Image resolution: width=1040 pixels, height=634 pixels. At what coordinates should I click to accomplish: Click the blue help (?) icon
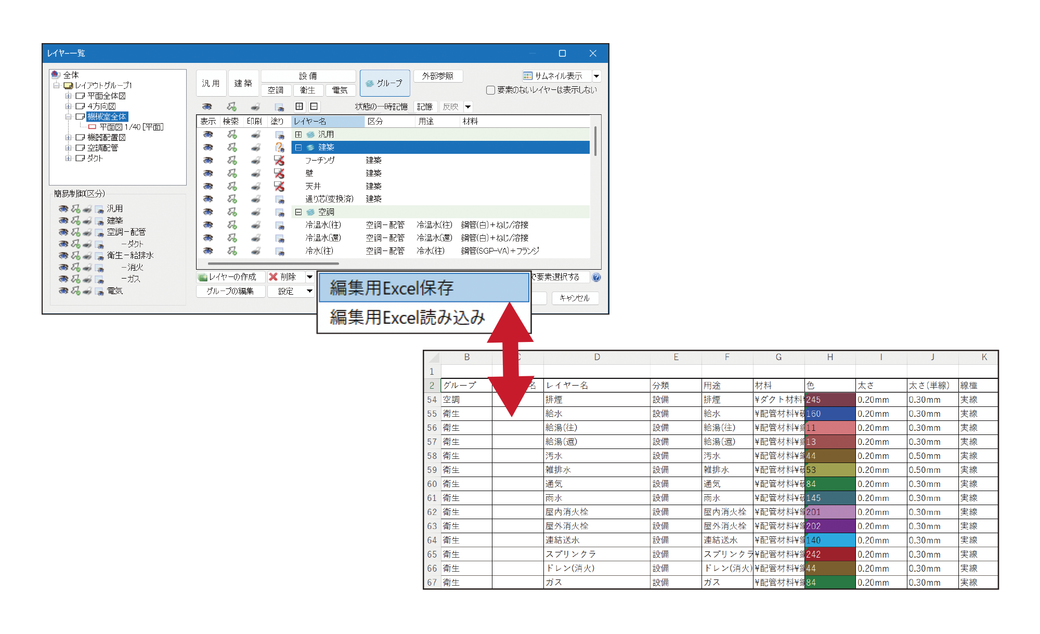tap(596, 278)
